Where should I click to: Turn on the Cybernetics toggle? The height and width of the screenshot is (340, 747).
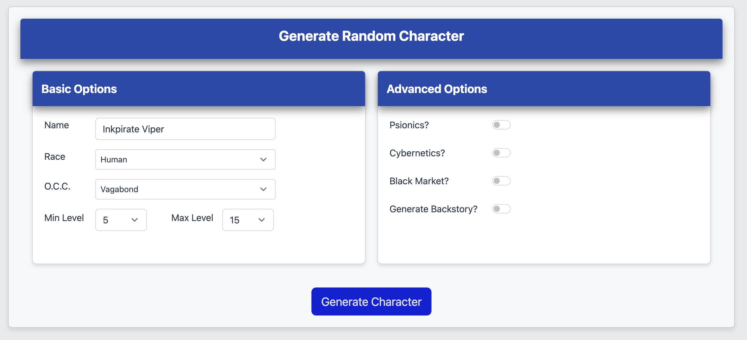click(501, 153)
